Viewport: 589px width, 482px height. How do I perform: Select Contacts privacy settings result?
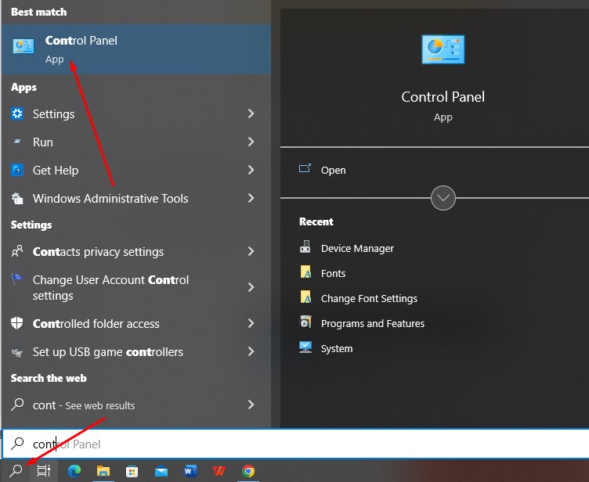(136, 250)
